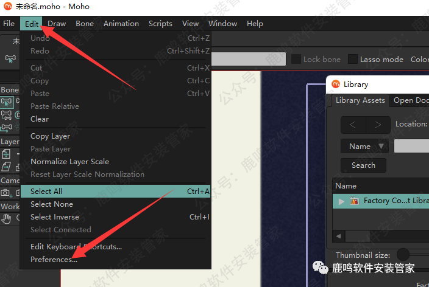
Task: Choose Select All in the Edit menu
Action: click(x=115, y=191)
